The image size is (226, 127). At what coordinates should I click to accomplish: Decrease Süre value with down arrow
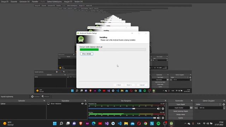[x=224, y=108]
